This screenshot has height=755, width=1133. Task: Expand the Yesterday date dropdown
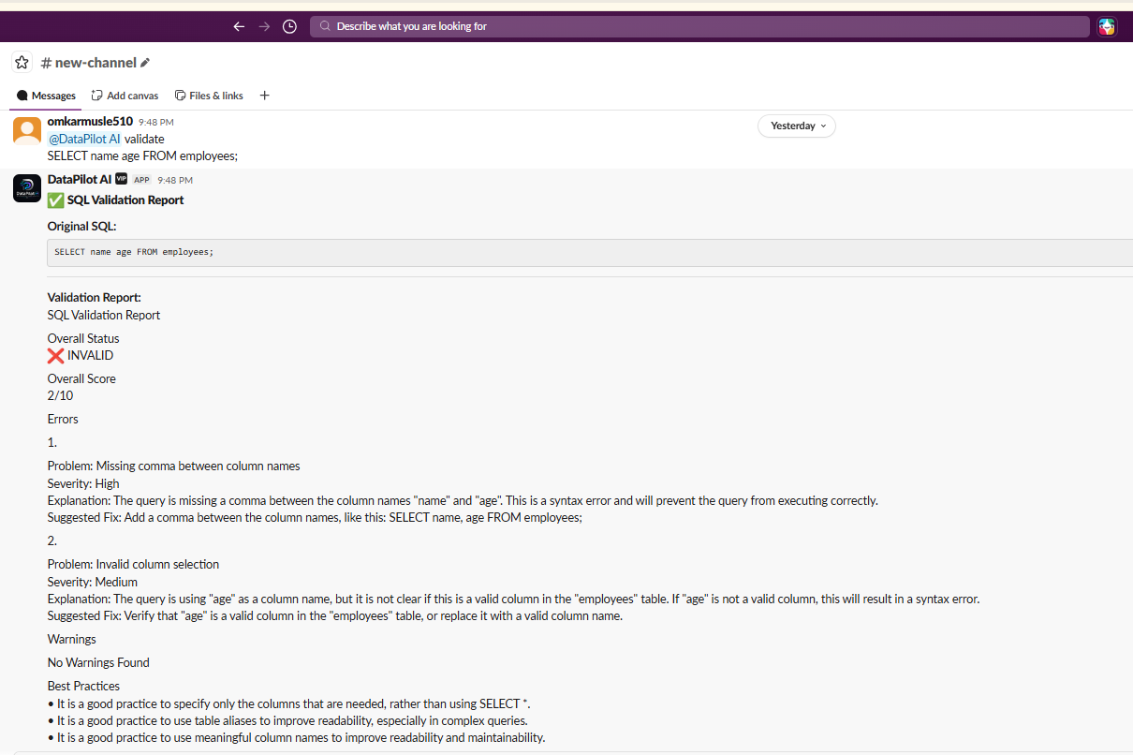(797, 126)
